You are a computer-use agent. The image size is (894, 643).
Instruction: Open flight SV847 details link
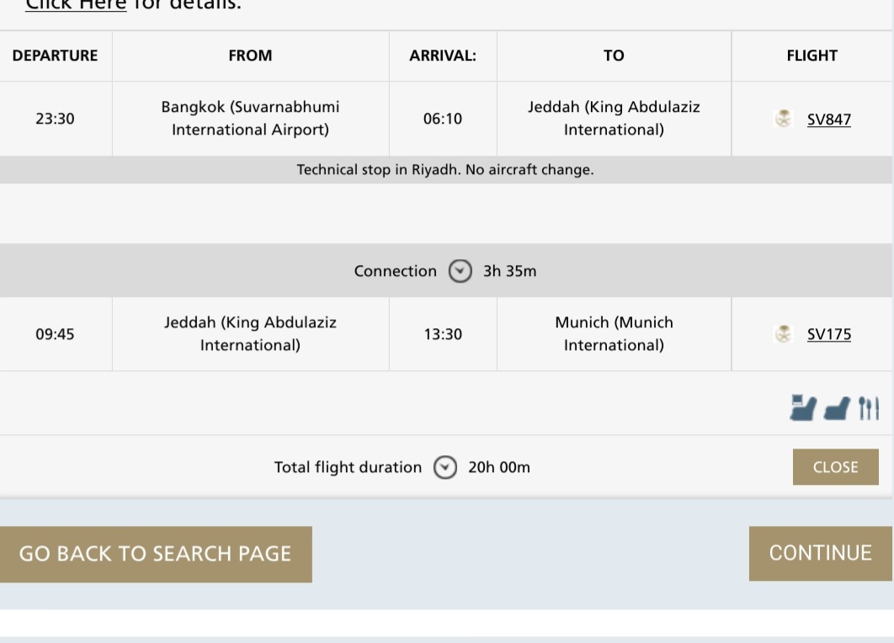click(x=829, y=120)
